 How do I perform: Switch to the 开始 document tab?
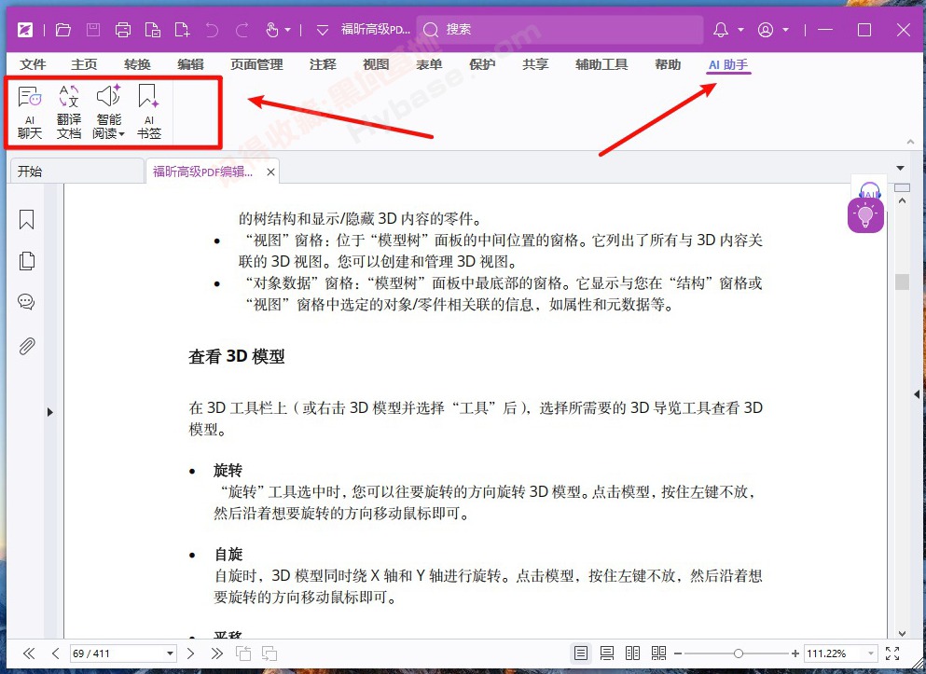(x=76, y=172)
